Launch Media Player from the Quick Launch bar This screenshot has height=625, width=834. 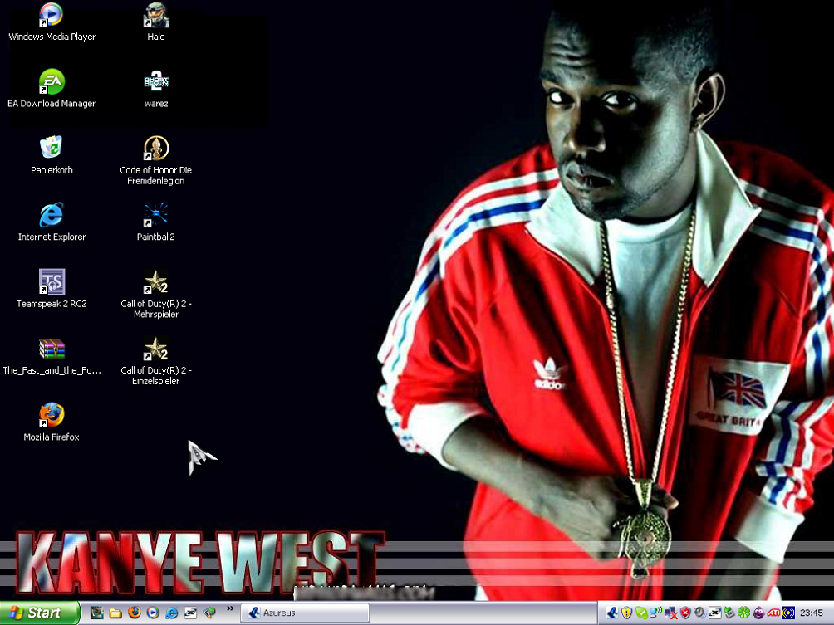(153, 613)
